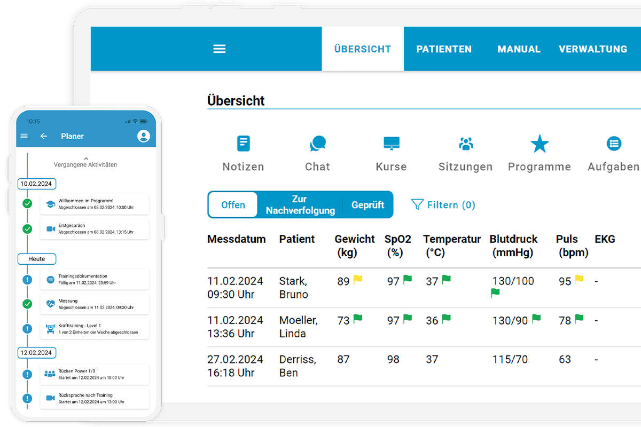
Task: Click green weight flag for Moeller, Linda
Action: tap(358, 319)
